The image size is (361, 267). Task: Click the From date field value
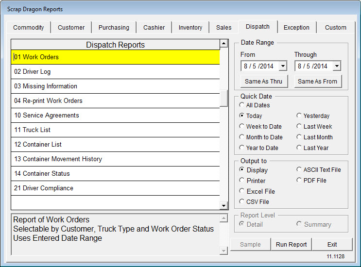point(259,66)
